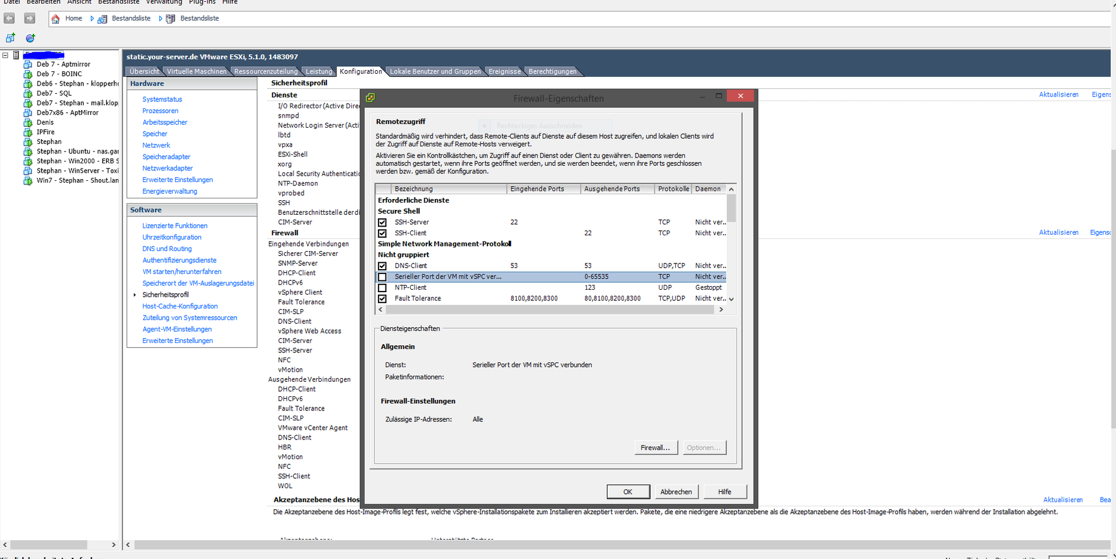Click the Home icon in breadcrumb
1116x559 pixels.
(56, 19)
